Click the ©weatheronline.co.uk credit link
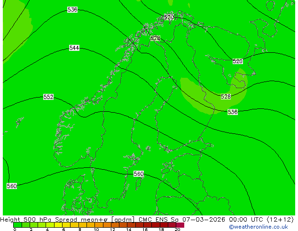Screen dimensions: 298x231 [x=259, y=227]
